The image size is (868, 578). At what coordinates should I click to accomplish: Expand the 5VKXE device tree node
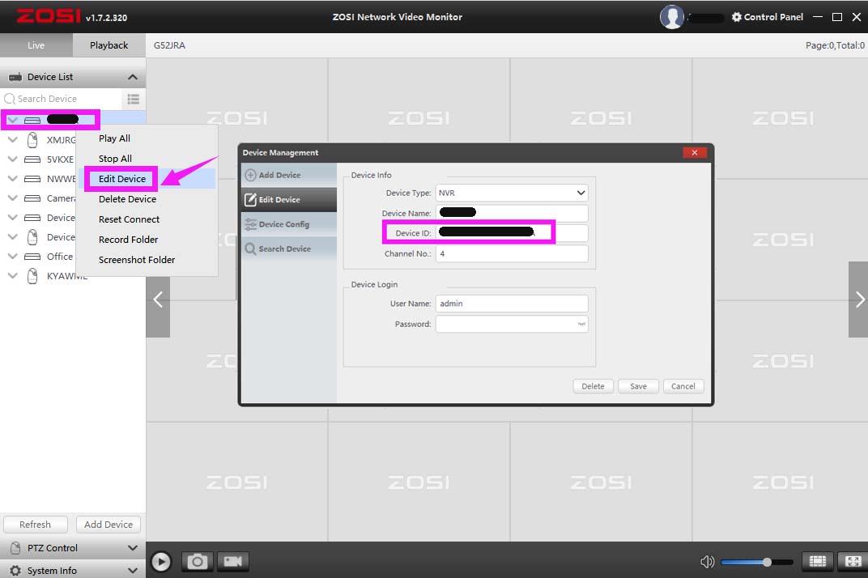click(12, 159)
